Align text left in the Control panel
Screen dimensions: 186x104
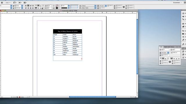26,6
